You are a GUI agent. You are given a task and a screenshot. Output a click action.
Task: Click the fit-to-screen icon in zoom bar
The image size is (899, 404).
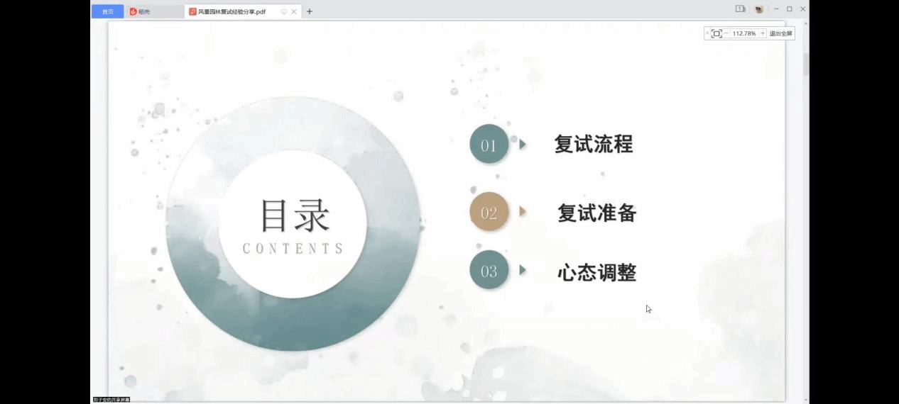click(717, 33)
